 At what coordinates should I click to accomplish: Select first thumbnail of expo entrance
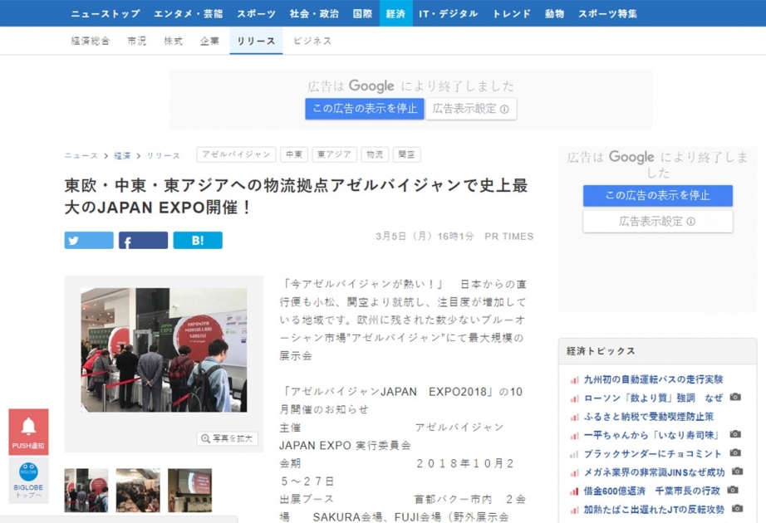pyautogui.click(x=86, y=491)
